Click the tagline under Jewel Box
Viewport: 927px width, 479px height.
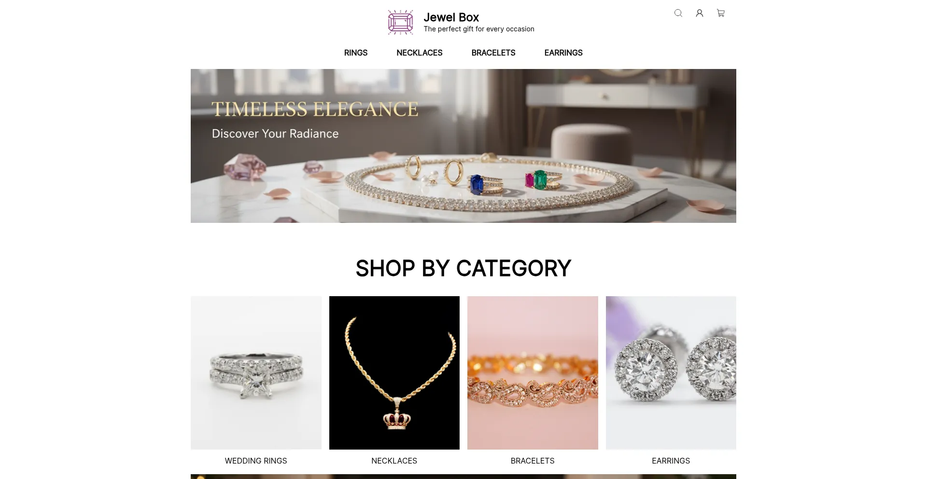[x=479, y=29]
